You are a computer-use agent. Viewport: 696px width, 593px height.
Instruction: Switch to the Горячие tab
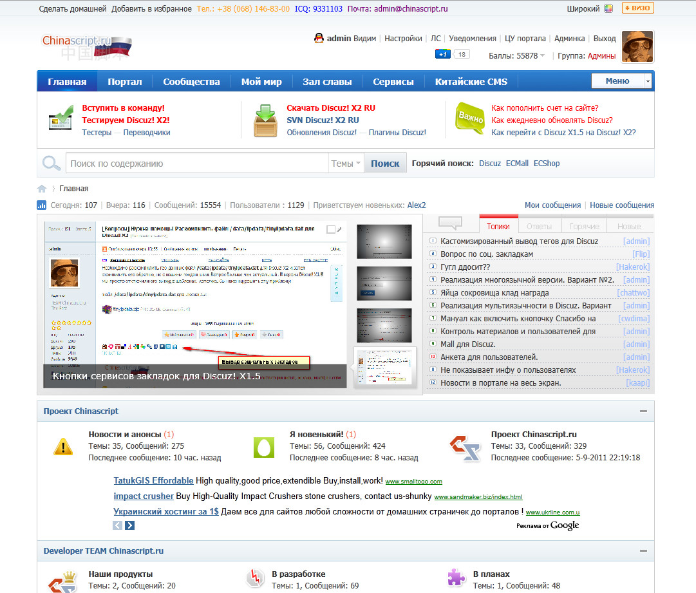click(x=584, y=225)
